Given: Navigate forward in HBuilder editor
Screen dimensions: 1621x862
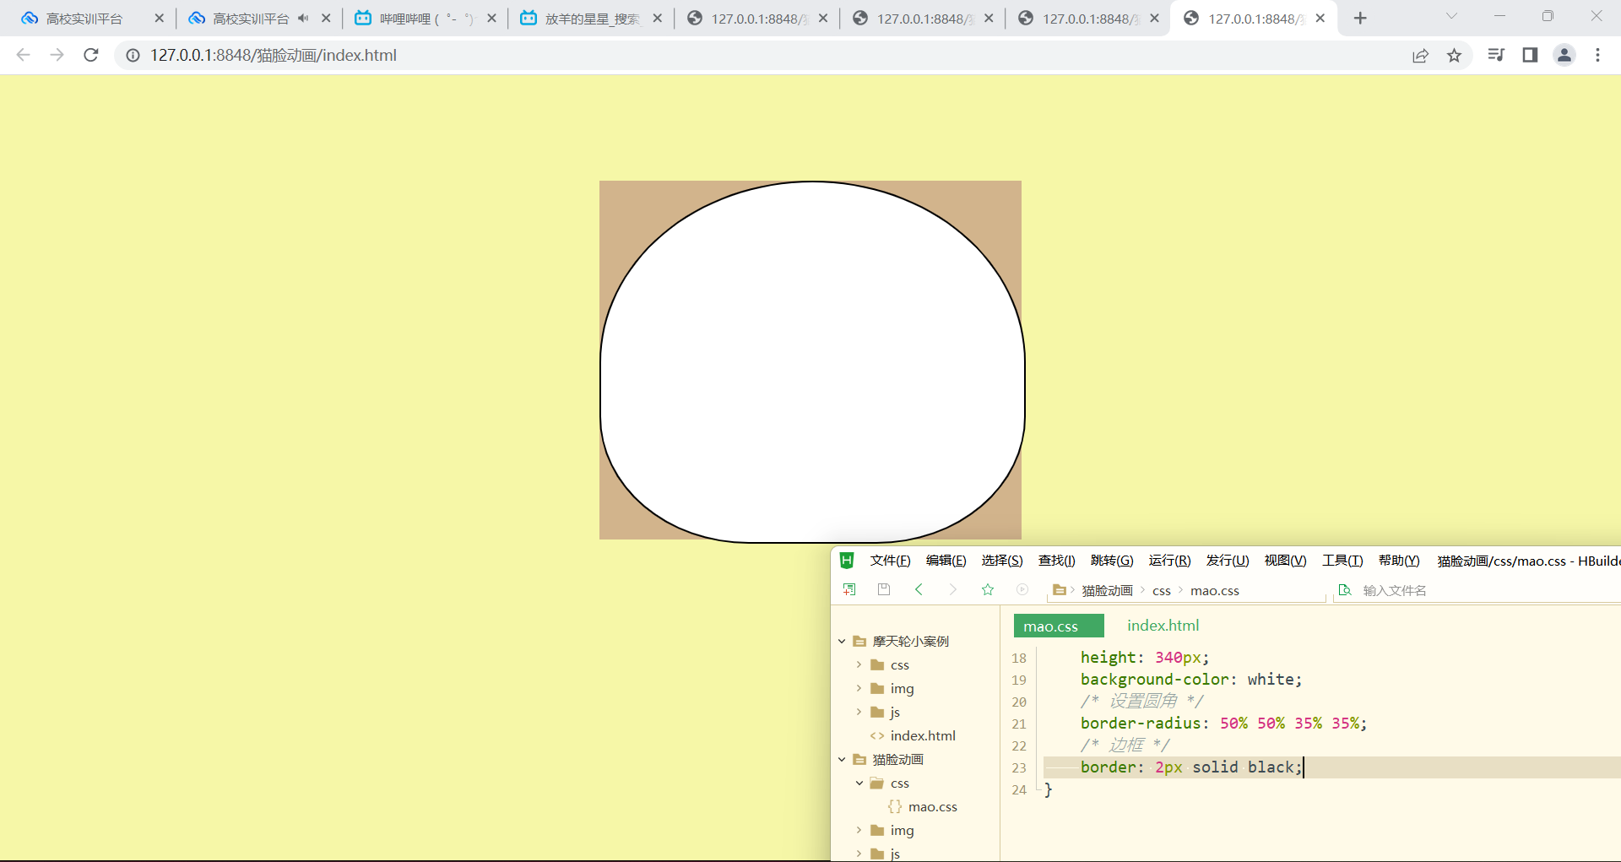Looking at the screenshot, I should [953, 589].
